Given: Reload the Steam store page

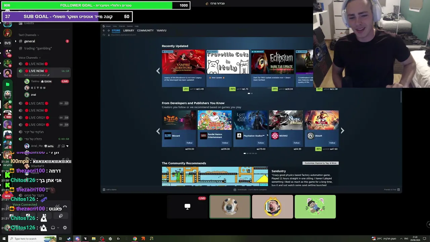Looking at the screenshot, I should [104, 35].
